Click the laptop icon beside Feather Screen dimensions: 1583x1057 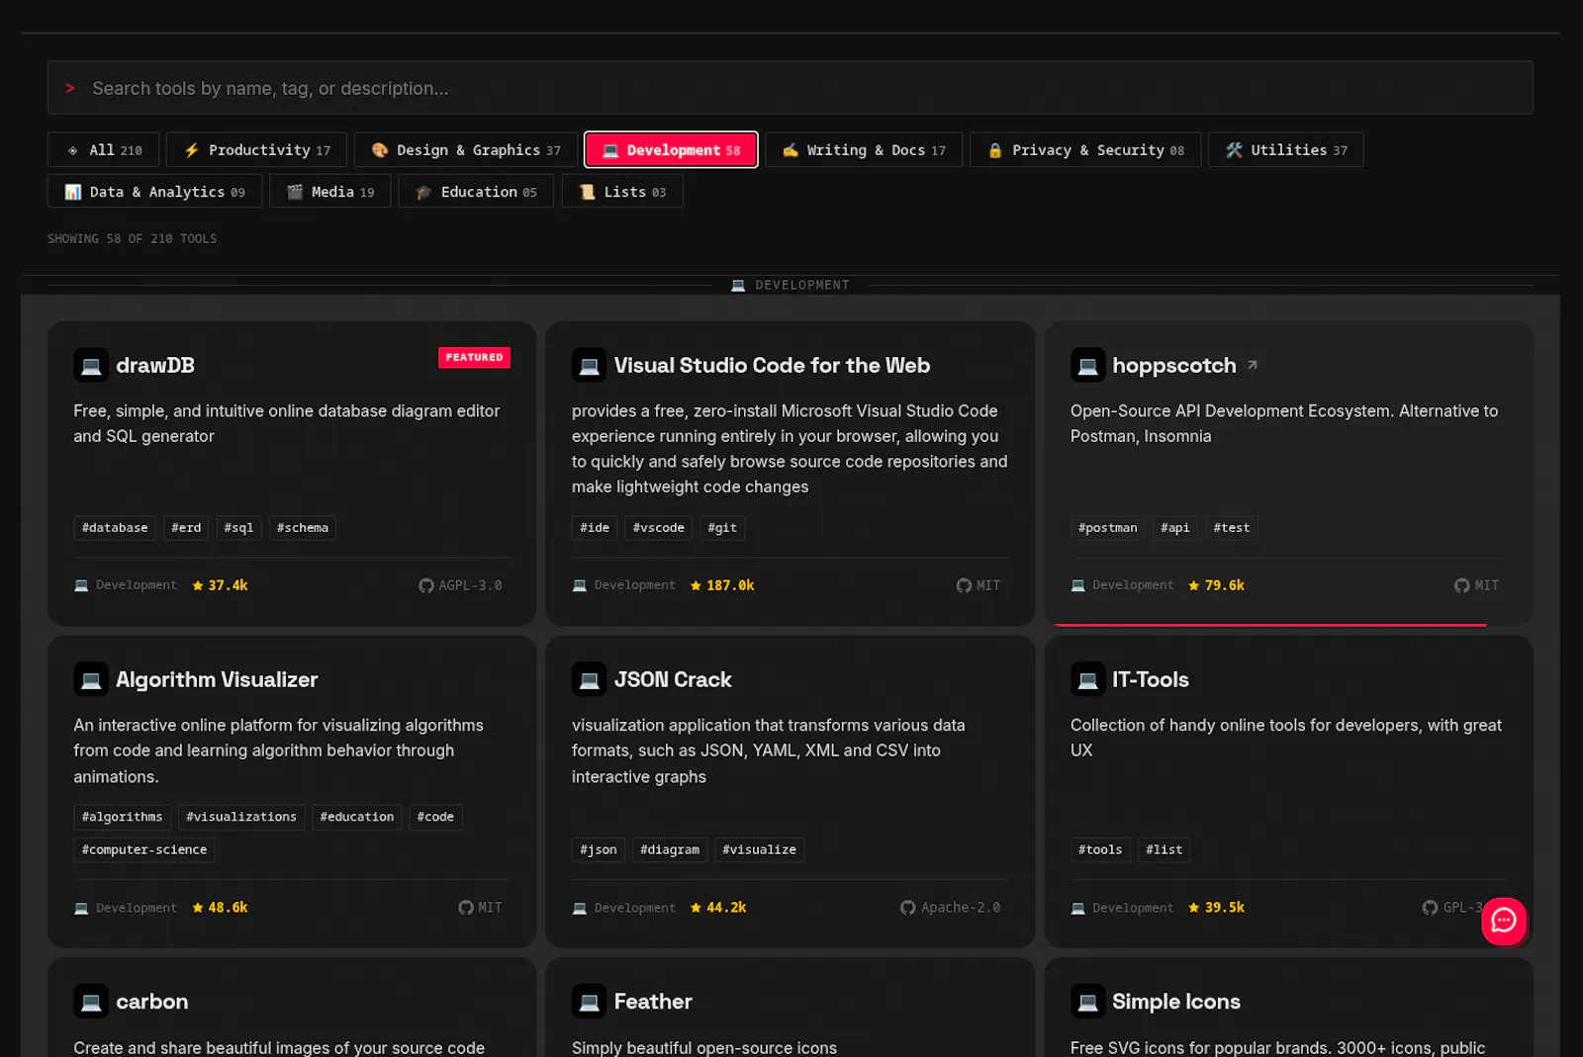tap(589, 1002)
